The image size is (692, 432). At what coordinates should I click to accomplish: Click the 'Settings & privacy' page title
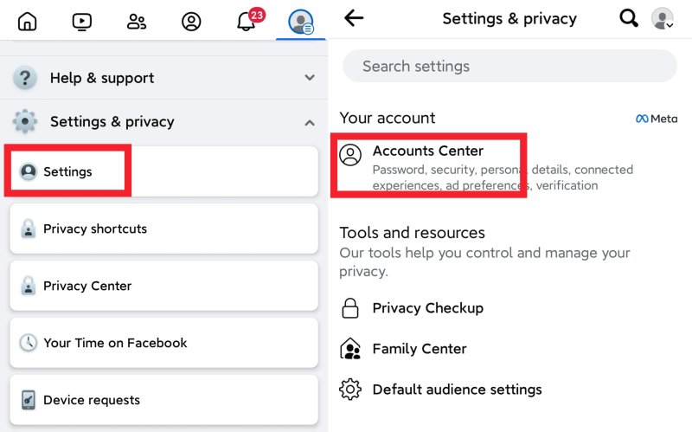[509, 18]
